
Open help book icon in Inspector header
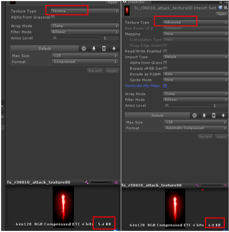click(220, 8)
